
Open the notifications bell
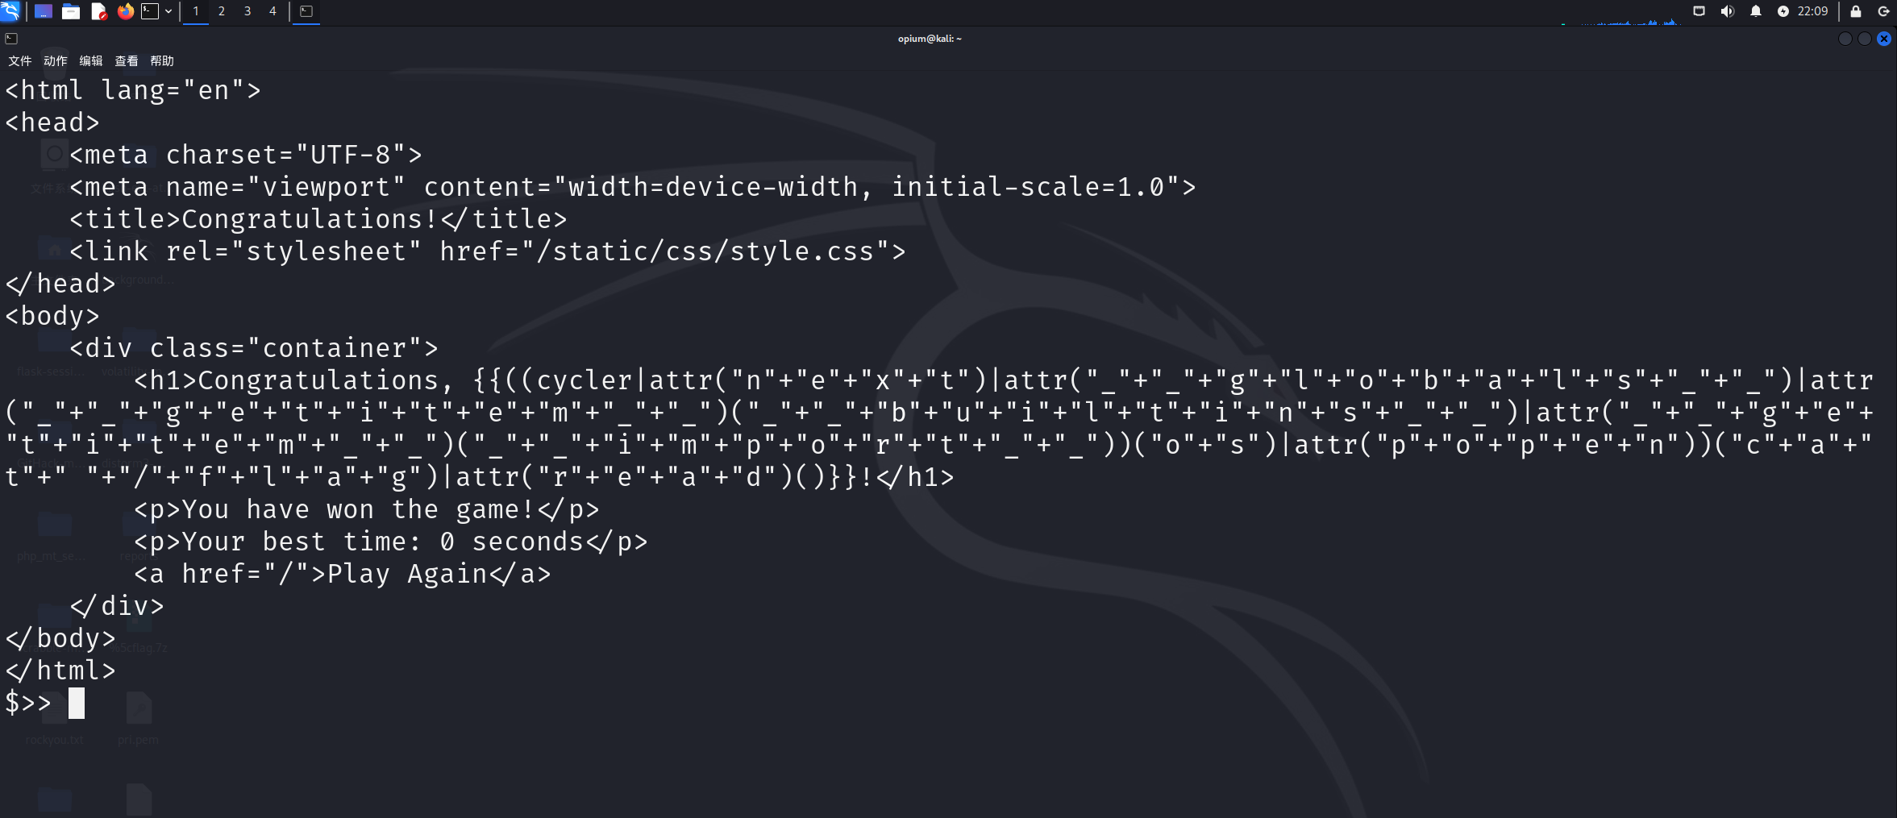(x=1755, y=11)
